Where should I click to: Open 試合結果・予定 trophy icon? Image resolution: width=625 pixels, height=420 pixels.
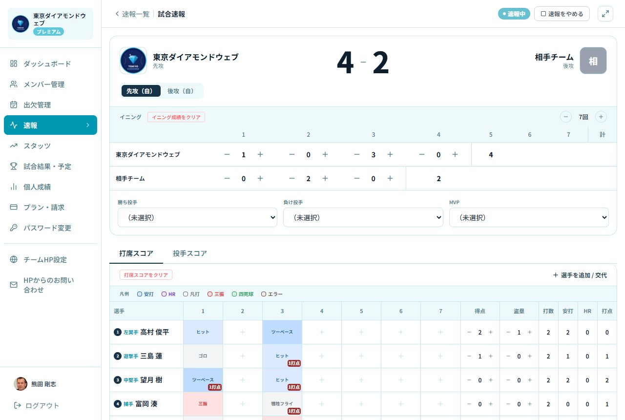click(14, 167)
